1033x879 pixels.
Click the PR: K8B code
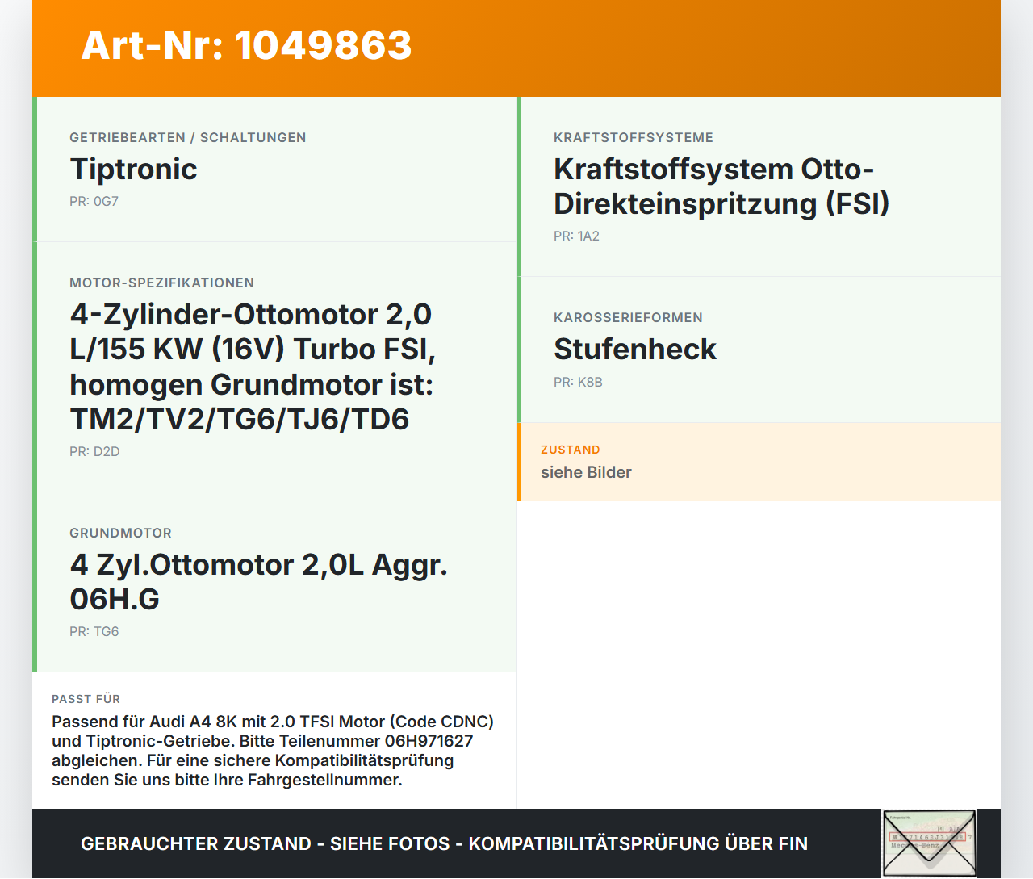tap(578, 382)
